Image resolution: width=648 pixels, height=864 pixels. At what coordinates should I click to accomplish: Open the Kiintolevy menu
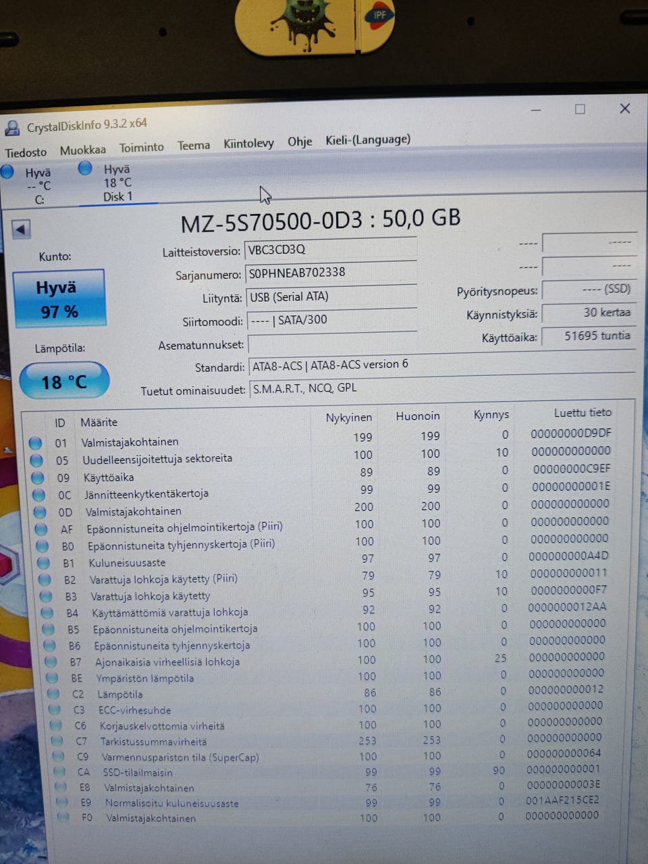click(248, 144)
